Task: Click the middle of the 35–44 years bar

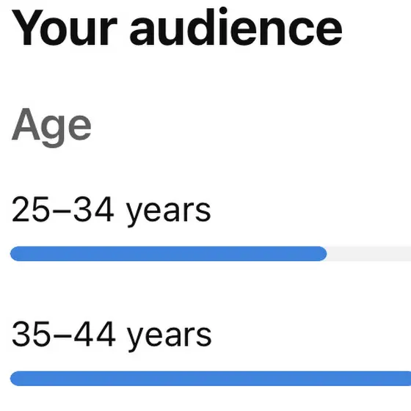Action: point(211,379)
